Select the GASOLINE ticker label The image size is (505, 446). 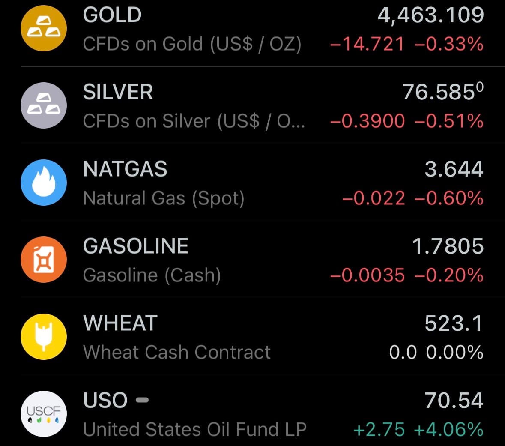(x=136, y=246)
